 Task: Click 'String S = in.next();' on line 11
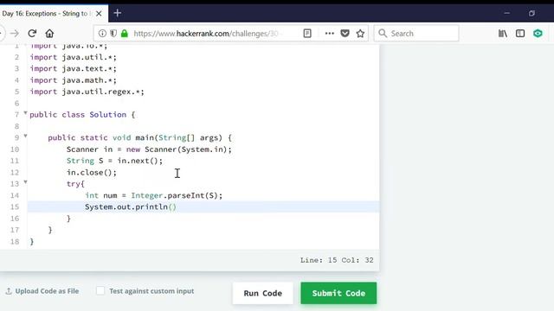tap(114, 161)
